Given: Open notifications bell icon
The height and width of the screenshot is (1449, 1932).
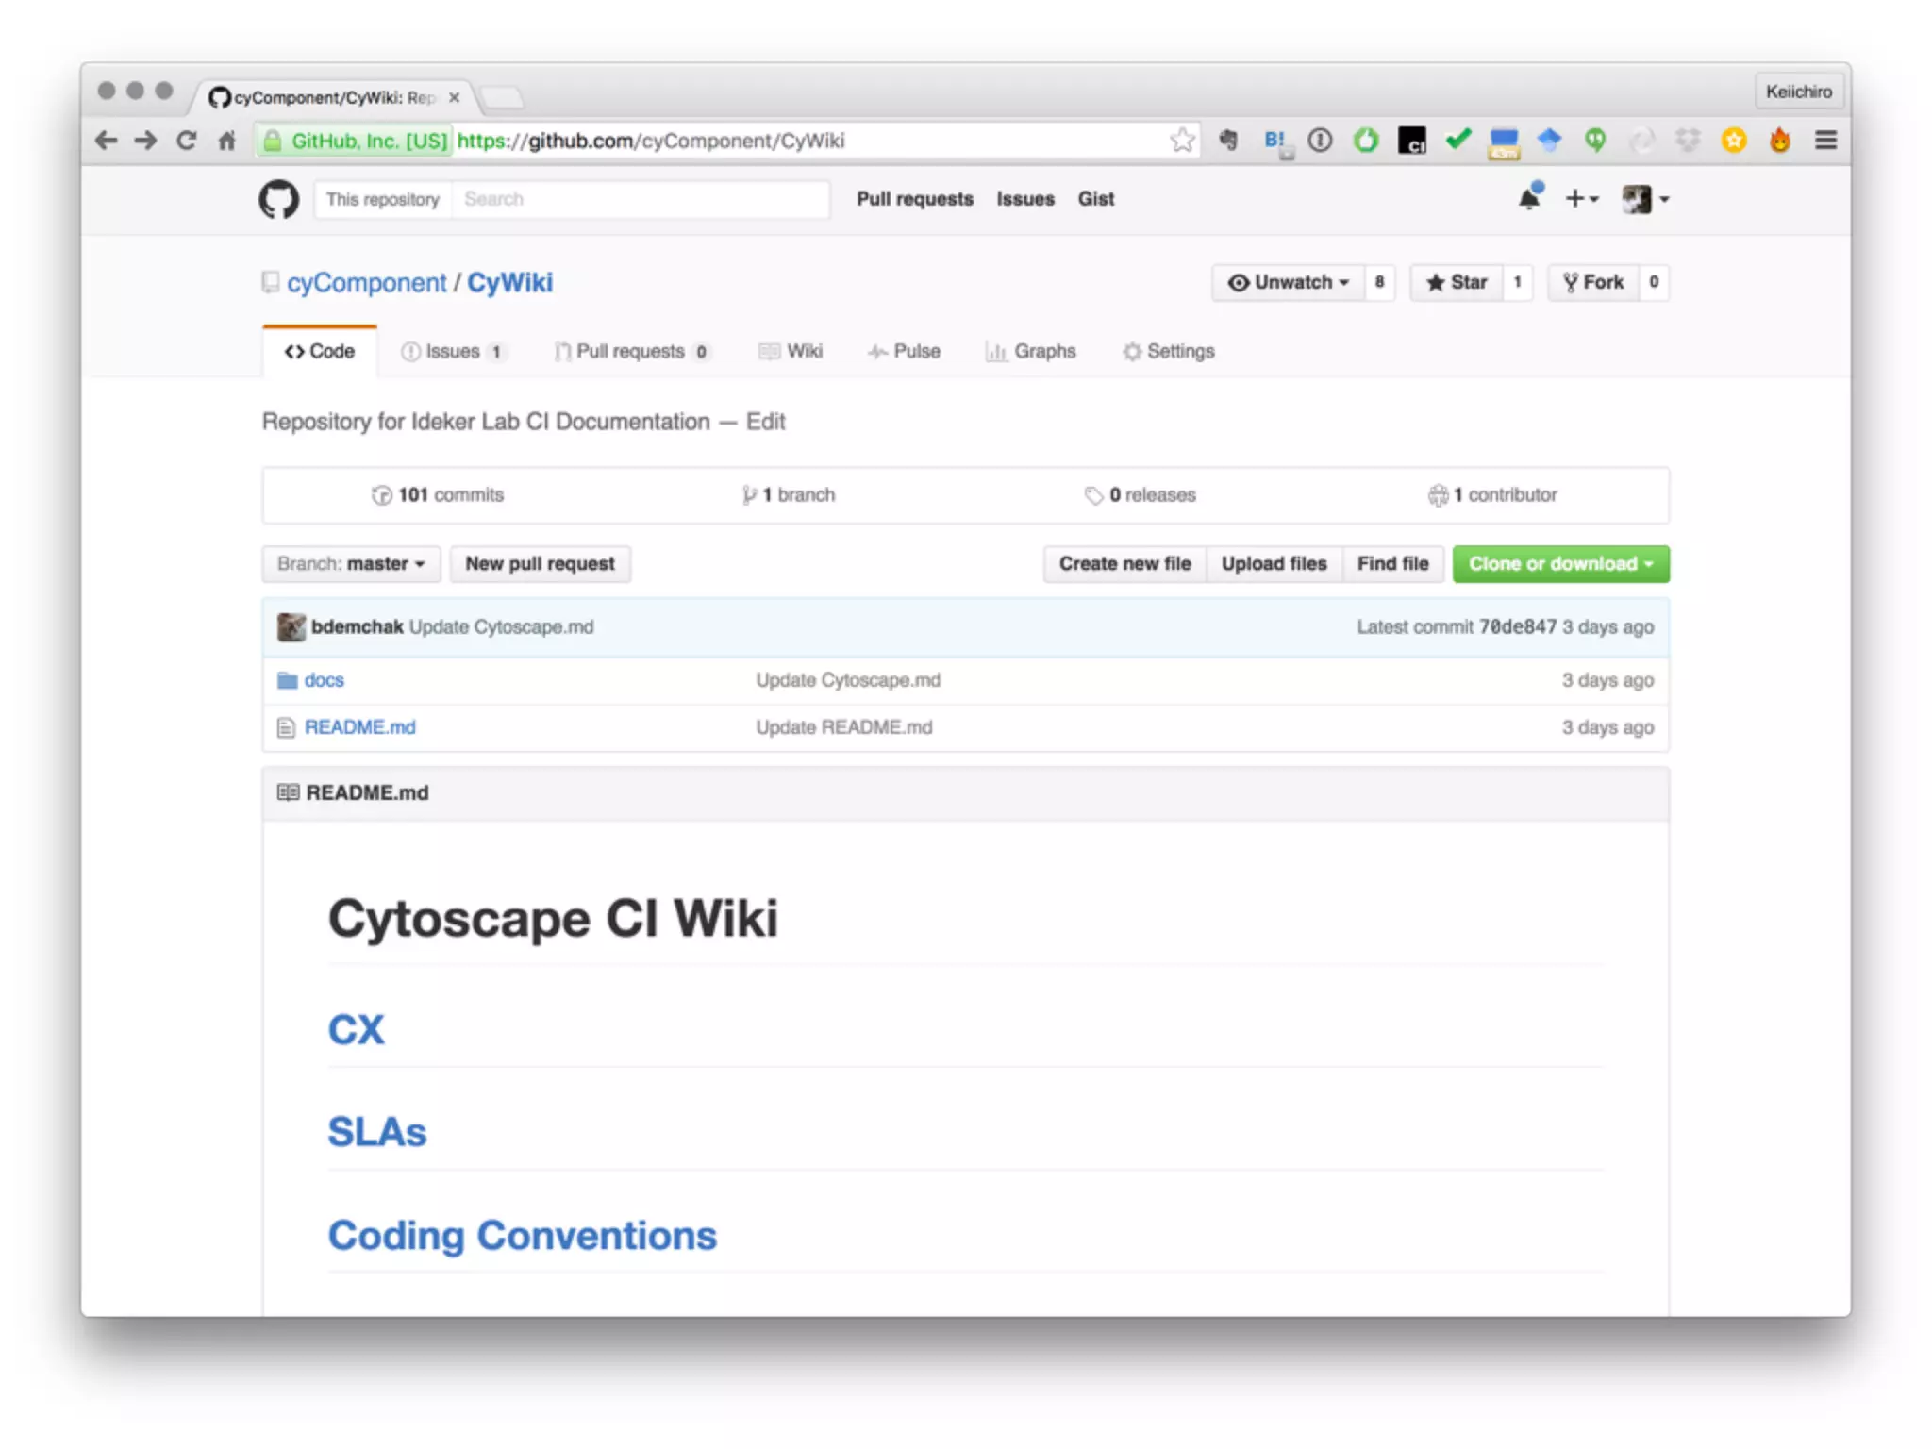Looking at the screenshot, I should [x=1528, y=199].
